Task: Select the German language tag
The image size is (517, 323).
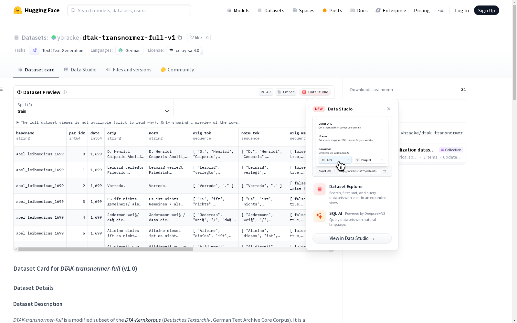Action: [x=129, y=50]
